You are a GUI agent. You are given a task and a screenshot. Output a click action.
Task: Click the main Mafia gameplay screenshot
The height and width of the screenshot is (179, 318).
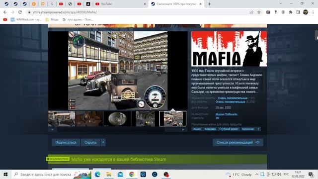(118, 71)
